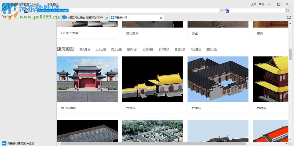Screen dimensions: 294x146
Task: Click the magnifier search button
Action: click(x=288, y=11)
